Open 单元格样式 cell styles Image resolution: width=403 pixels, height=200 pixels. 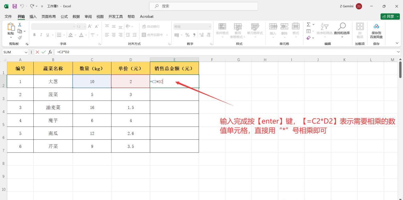pos(255,30)
